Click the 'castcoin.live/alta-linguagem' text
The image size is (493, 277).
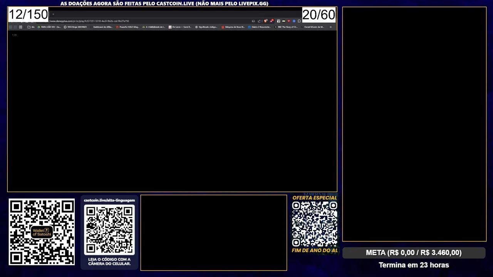[109, 200]
